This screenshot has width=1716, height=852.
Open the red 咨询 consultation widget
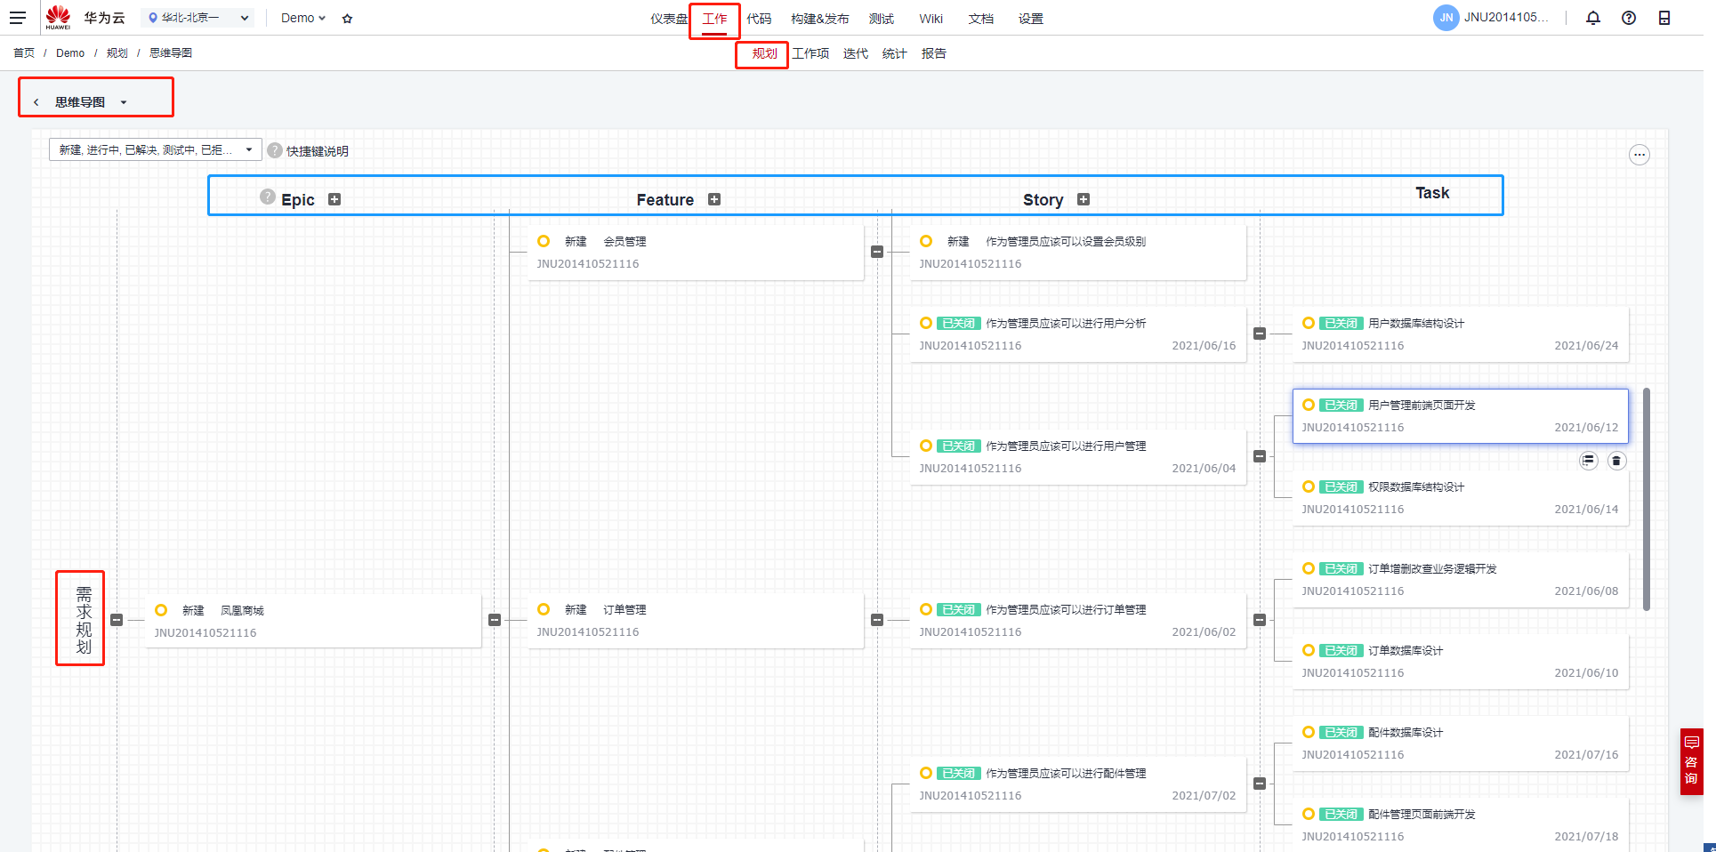tap(1691, 761)
